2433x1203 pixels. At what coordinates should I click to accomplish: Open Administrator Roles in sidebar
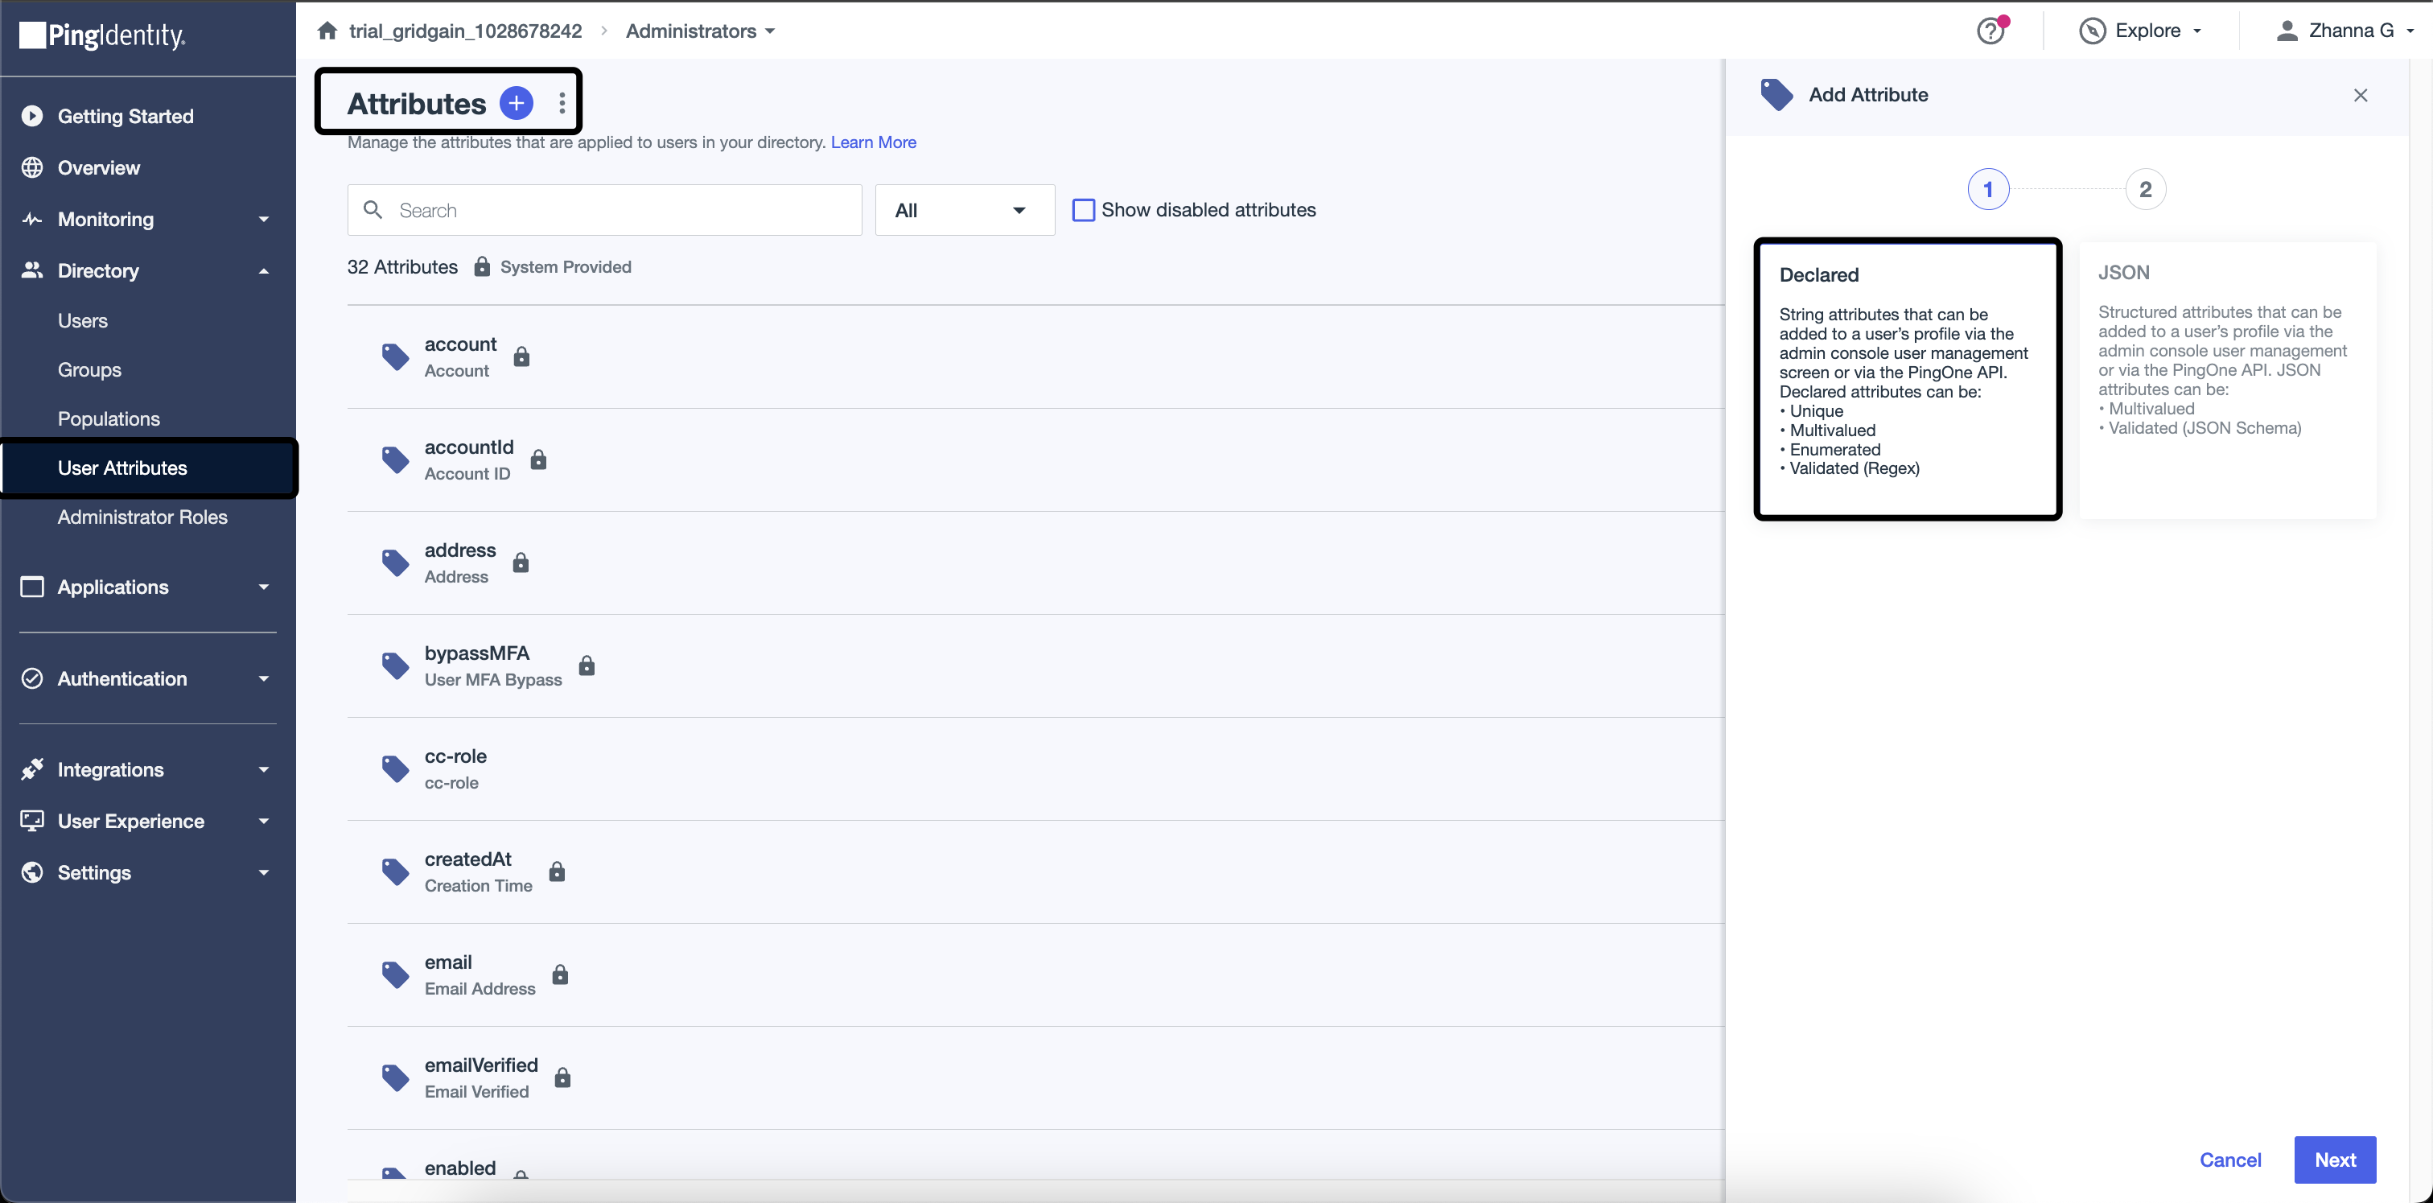(x=142, y=517)
